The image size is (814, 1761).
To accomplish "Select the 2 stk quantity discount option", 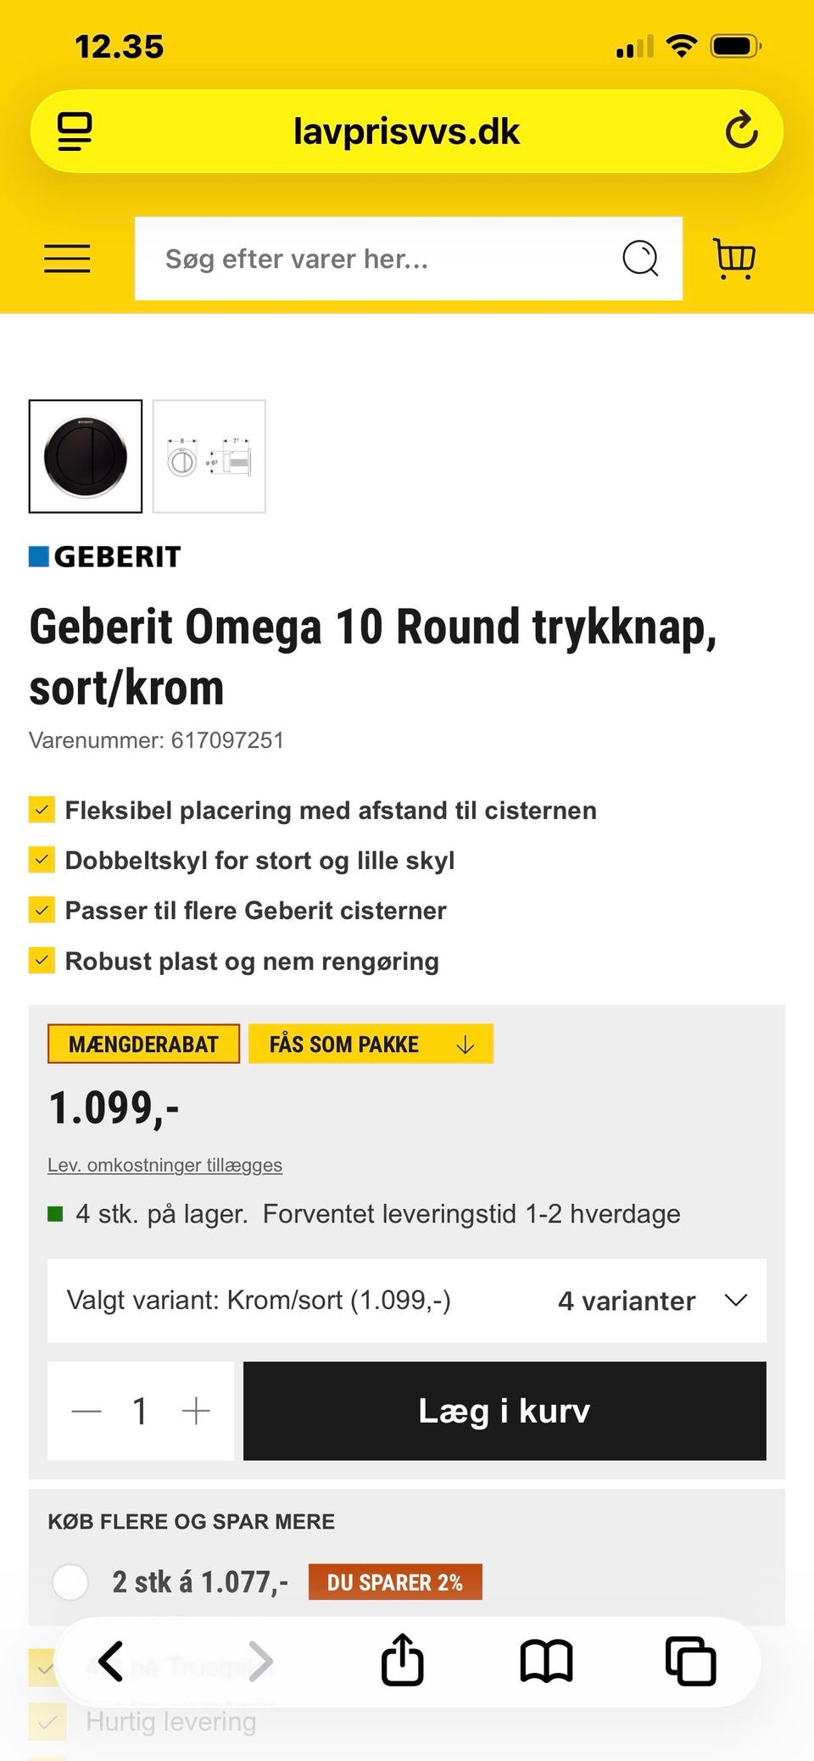I will click(x=70, y=1582).
